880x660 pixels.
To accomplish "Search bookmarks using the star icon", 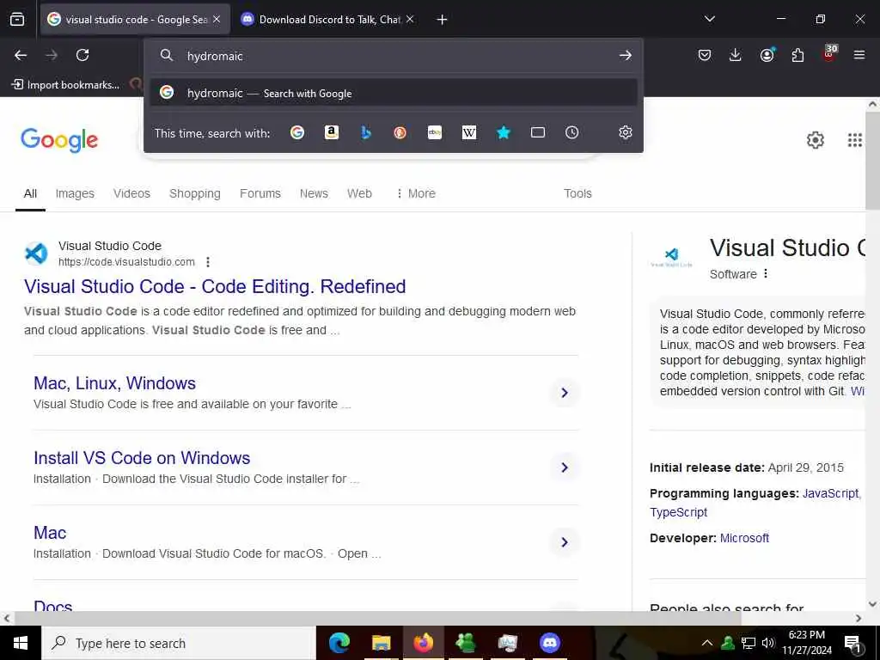I will 504,132.
